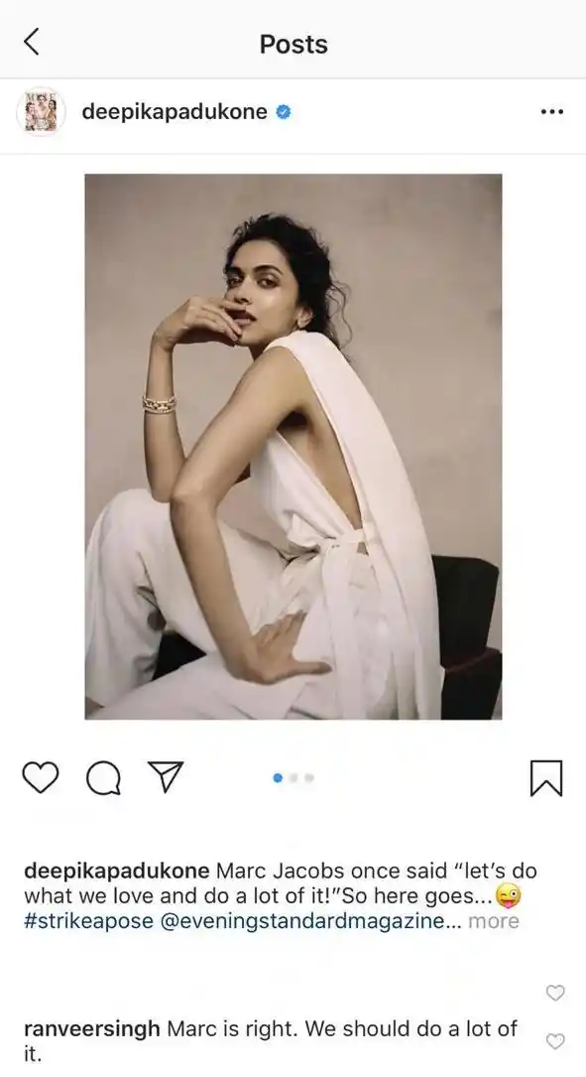The height and width of the screenshot is (1077, 586).
Task: Tap deepikapadukone username in caption
Action: coord(117,871)
